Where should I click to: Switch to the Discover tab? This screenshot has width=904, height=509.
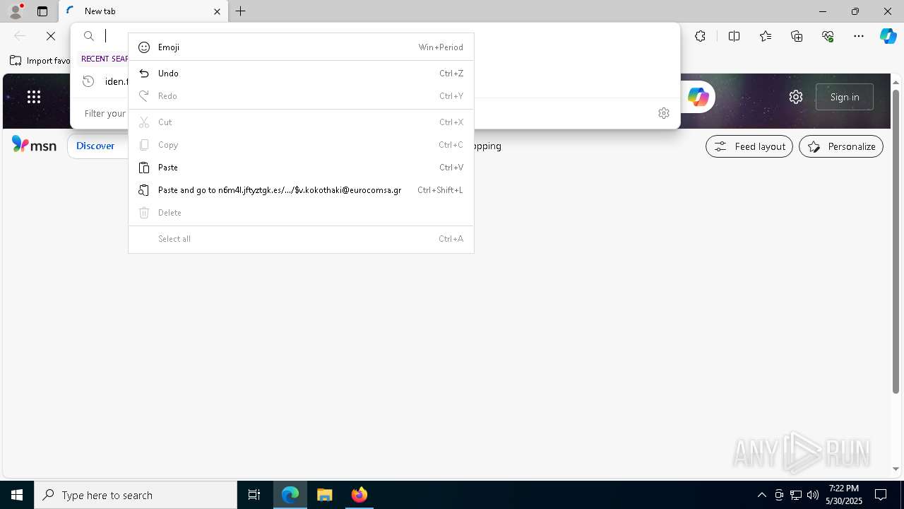[x=95, y=146]
